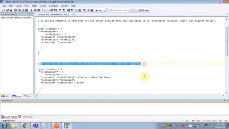Enable the Match case checkbox
The width and height of the screenshot is (229, 129).
click(x=137, y=10)
